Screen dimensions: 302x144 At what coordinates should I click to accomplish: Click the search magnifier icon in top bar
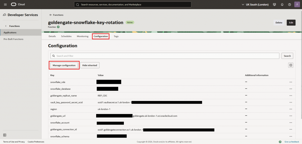78,4
